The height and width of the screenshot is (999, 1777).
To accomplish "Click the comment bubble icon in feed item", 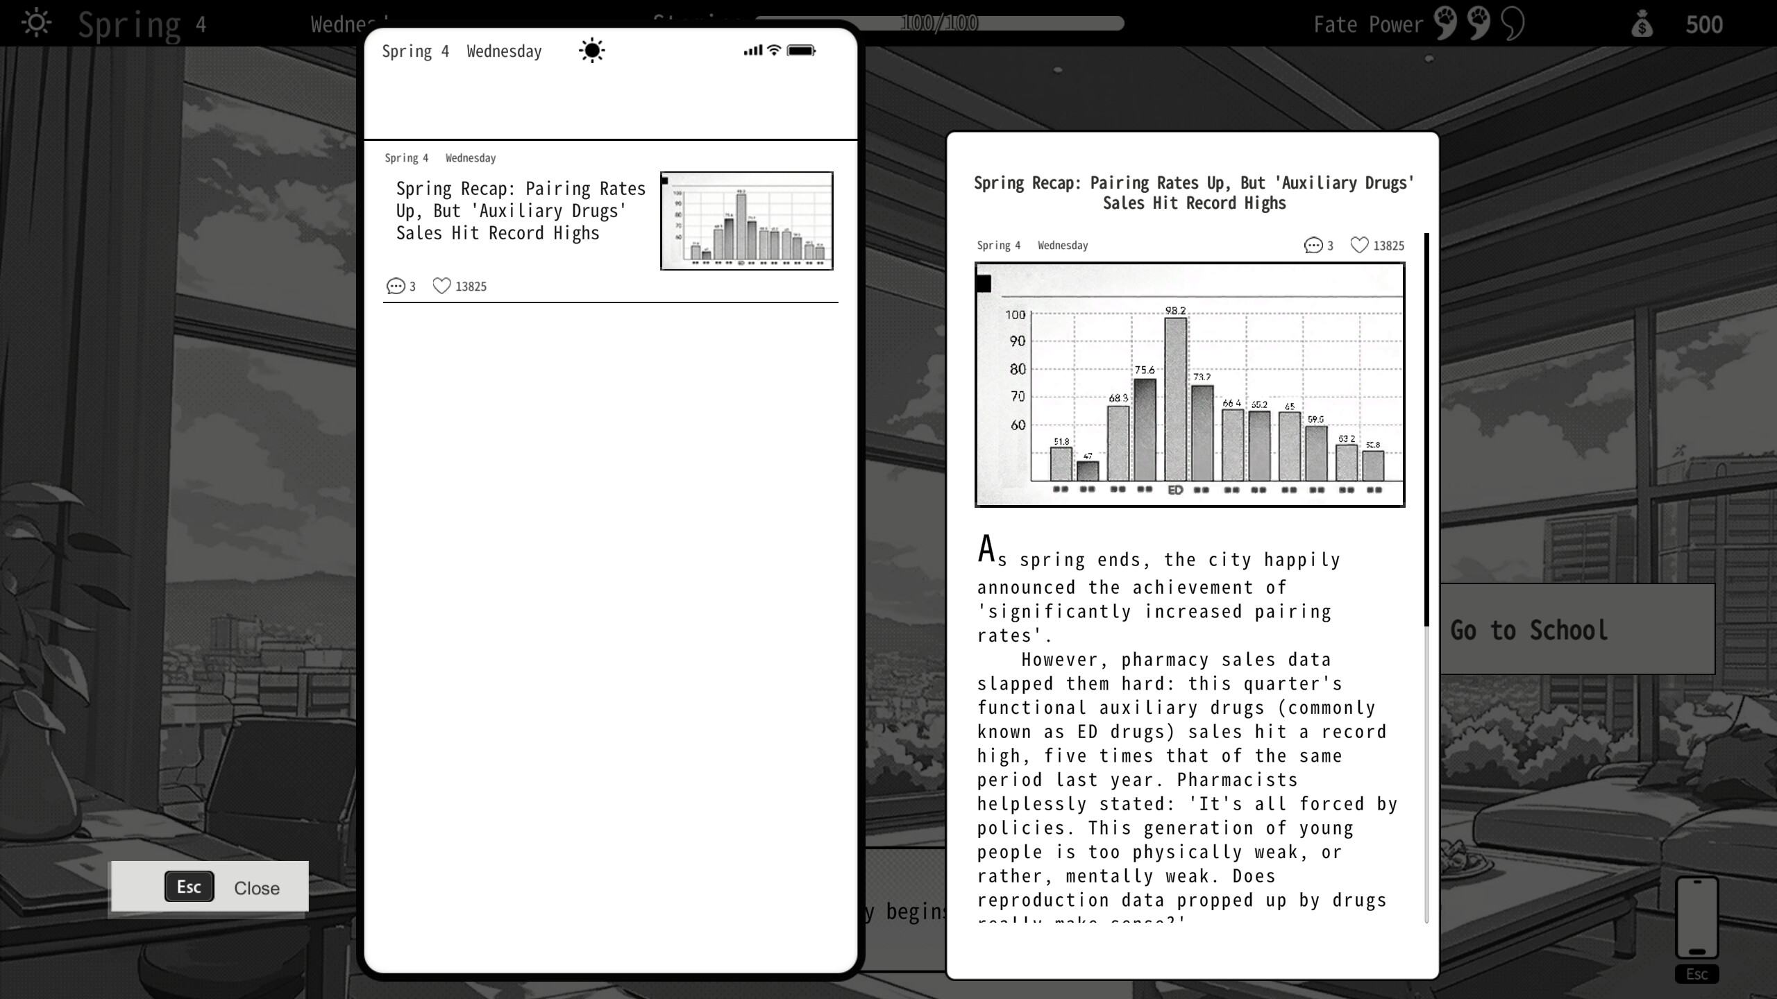I will [x=396, y=286].
